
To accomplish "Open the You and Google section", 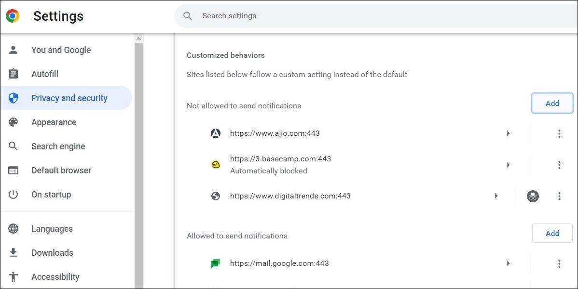I will pos(61,50).
